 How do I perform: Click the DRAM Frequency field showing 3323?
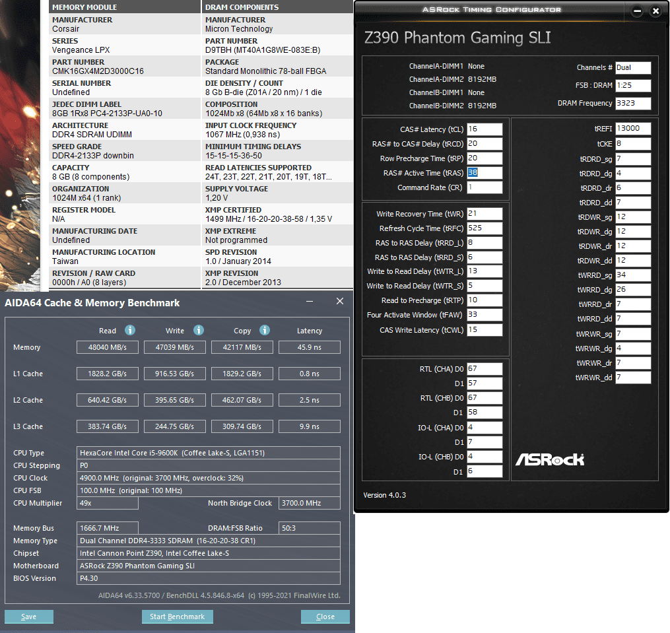click(633, 104)
